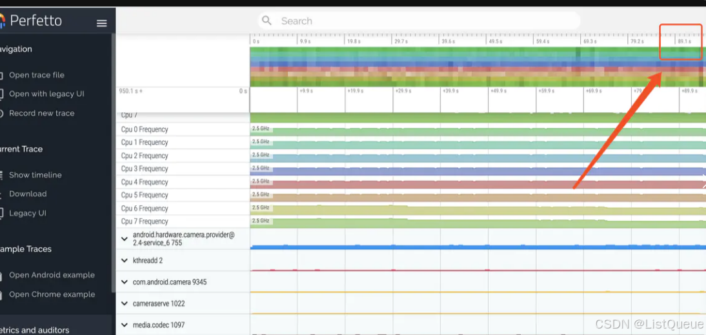Viewport: 706px width, 335px height.
Task: Download the current trace
Action: pos(28,194)
